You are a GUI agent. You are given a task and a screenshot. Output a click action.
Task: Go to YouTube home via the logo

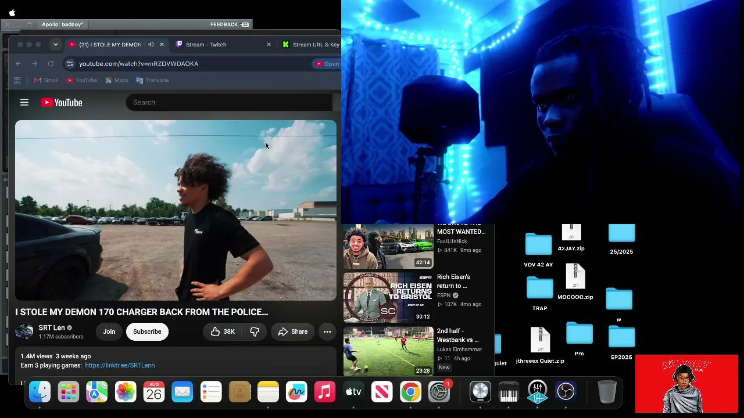62,103
